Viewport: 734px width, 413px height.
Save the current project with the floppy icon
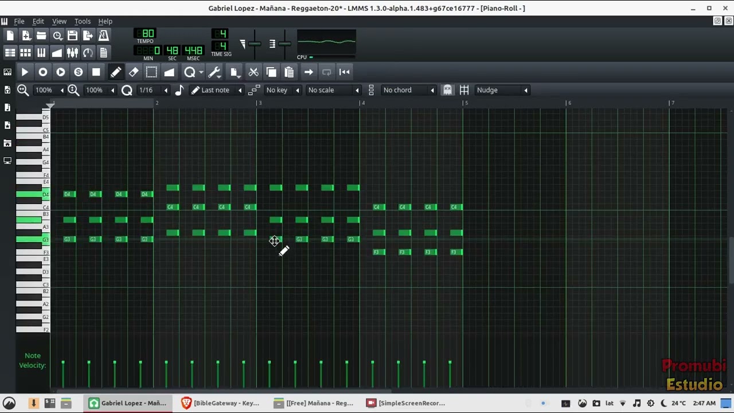[x=72, y=36]
